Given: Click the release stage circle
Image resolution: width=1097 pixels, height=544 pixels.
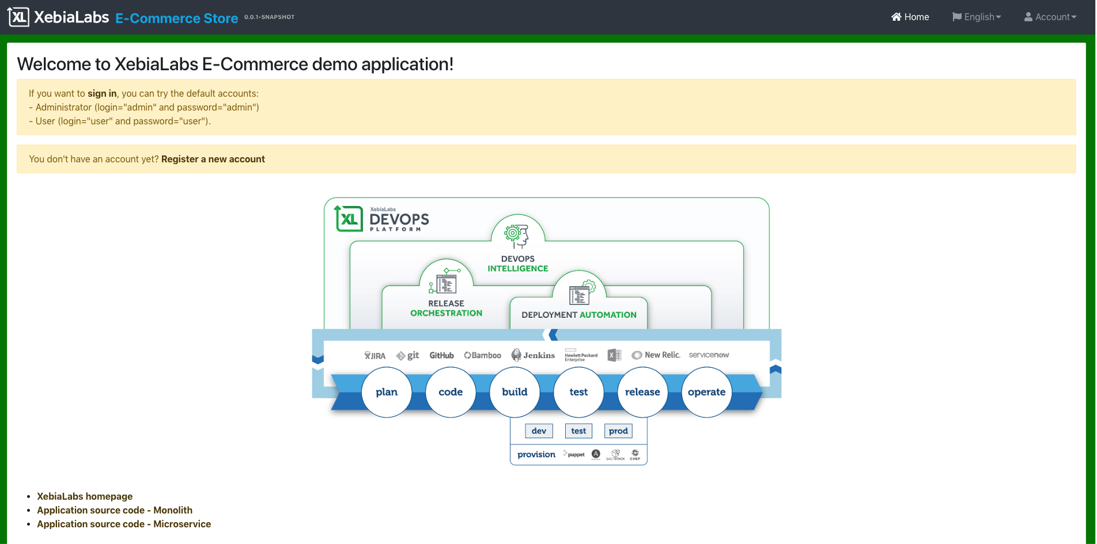Looking at the screenshot, I should coord(642,392).
